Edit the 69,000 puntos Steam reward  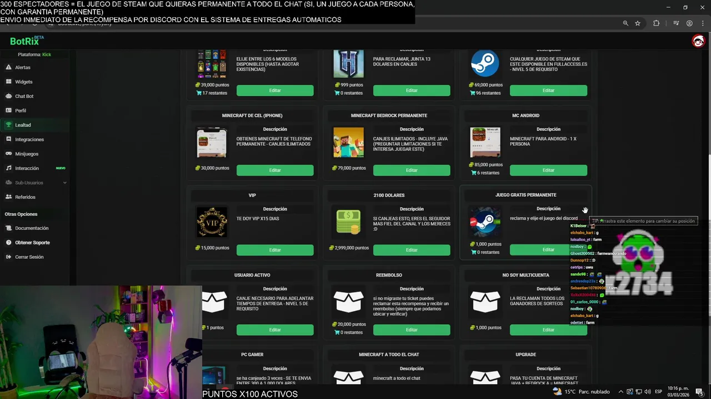(548, 90)
